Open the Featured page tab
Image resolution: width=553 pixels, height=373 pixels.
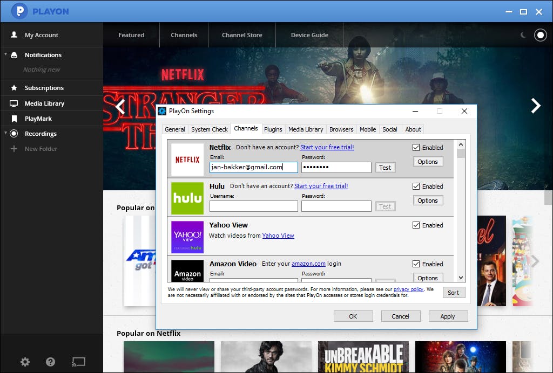[131, 35]
